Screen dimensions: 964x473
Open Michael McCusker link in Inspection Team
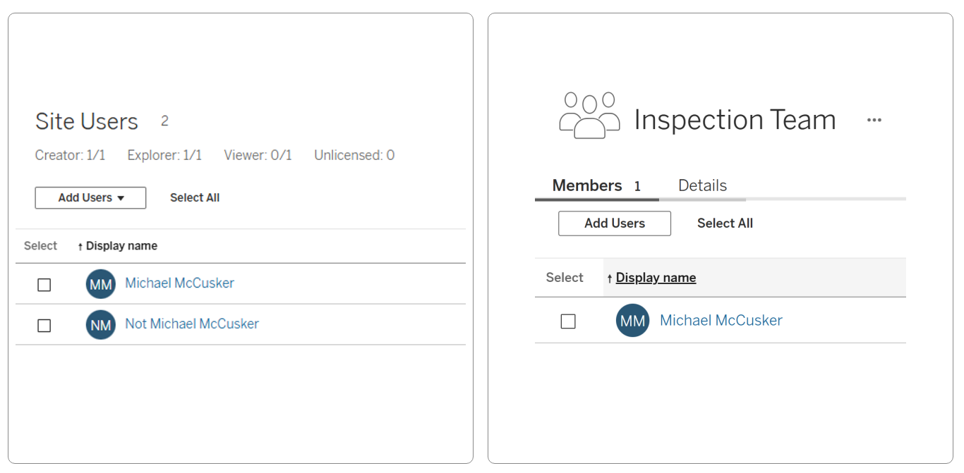tap(721, 321)
